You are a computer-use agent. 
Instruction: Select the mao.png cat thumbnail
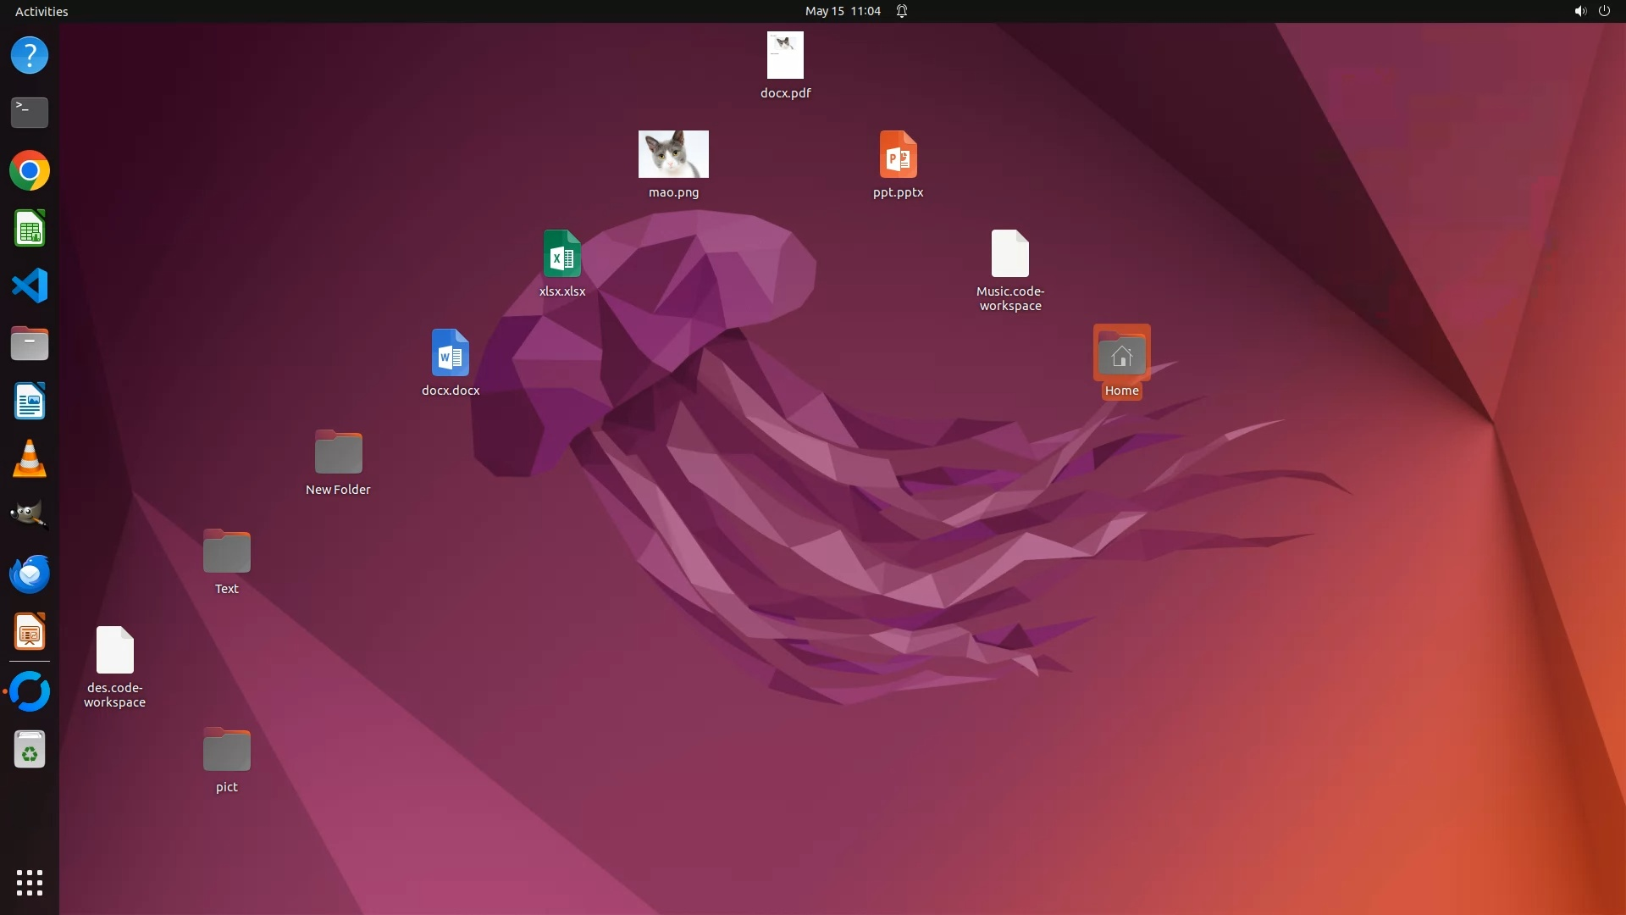673,154
